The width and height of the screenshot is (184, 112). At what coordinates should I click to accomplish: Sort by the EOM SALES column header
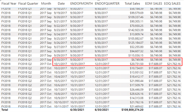153,4
